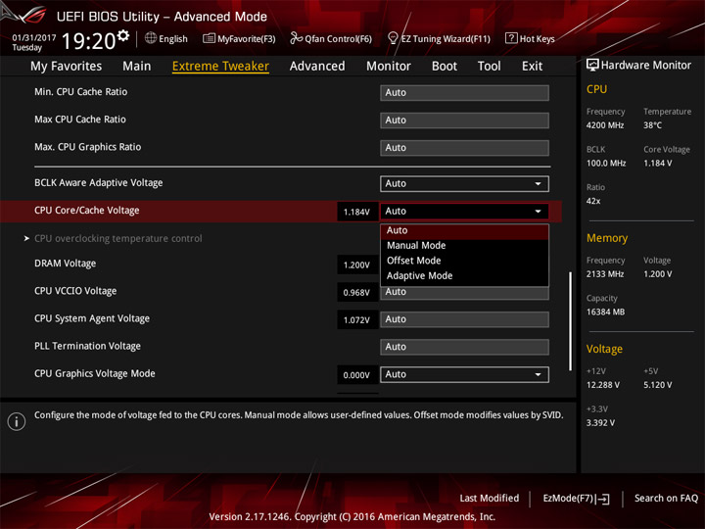Open MyFavorite(F3) icon
Screen dimensions: 705x529
coord(209,38)
